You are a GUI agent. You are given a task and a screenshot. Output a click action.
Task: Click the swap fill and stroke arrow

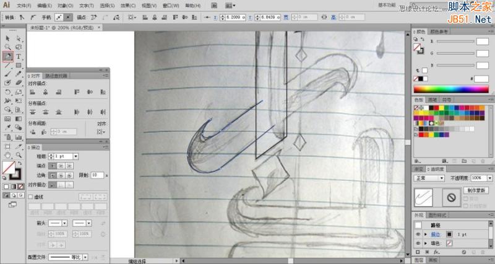click(x=20, y=163)
